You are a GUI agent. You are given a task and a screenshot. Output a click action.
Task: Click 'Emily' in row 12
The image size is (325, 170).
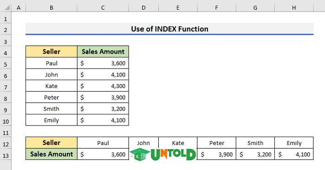click(x=294, y=143)
